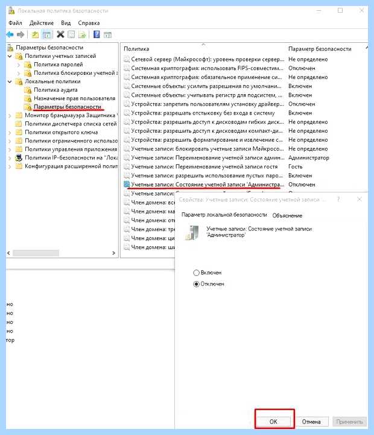Click the Export list toolbar icon
Viewport: 374px width, 435px height.
(x=83, y=34)
